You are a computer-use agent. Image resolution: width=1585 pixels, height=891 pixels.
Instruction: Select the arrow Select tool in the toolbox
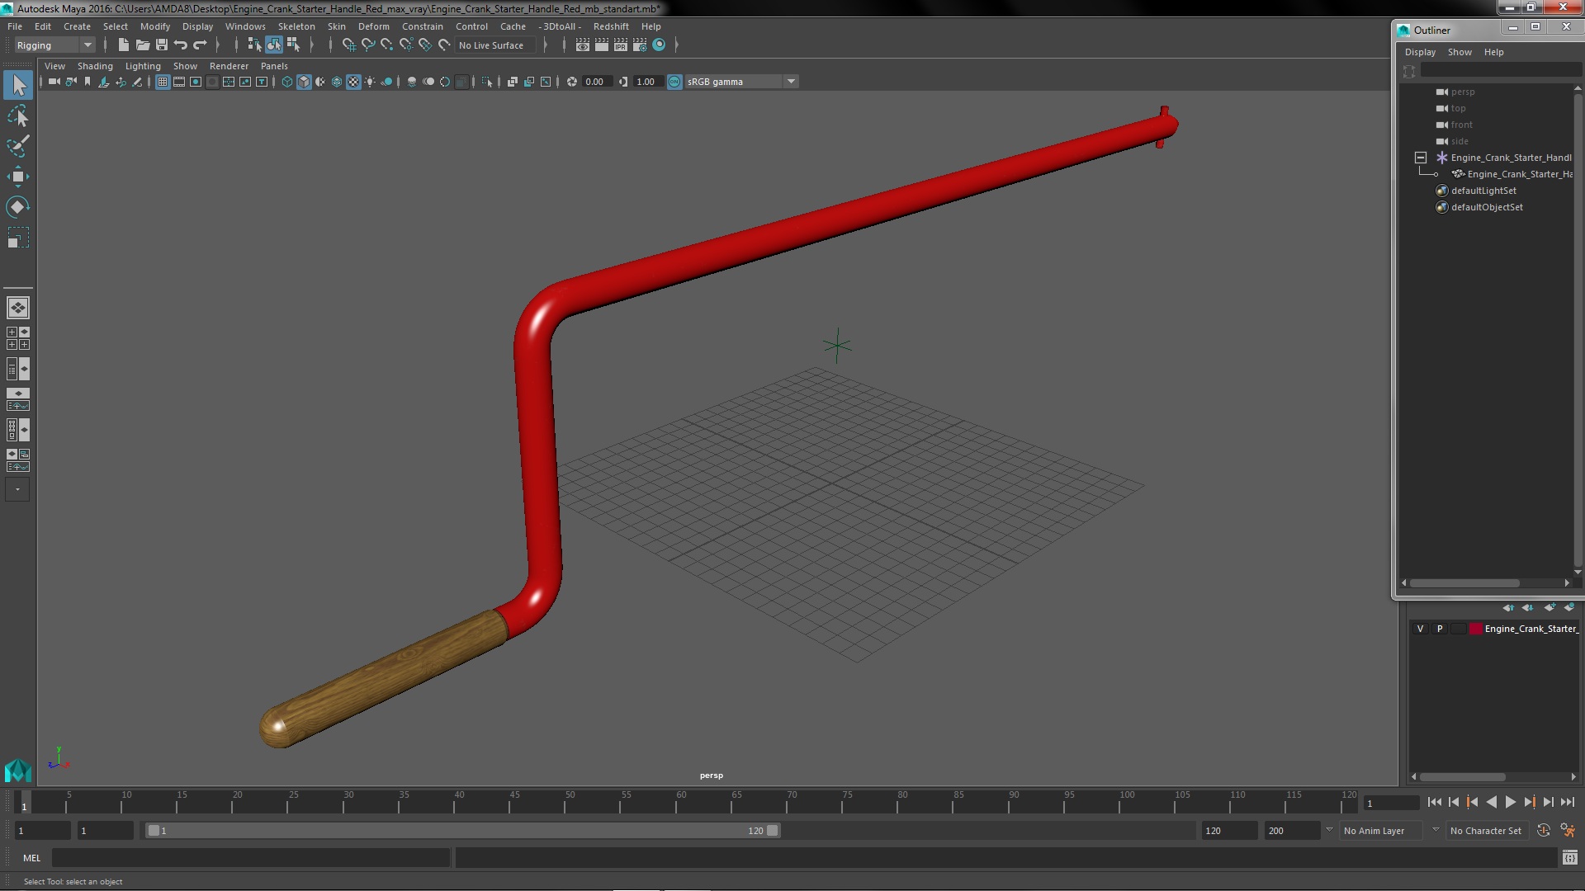tap(18, 85)
